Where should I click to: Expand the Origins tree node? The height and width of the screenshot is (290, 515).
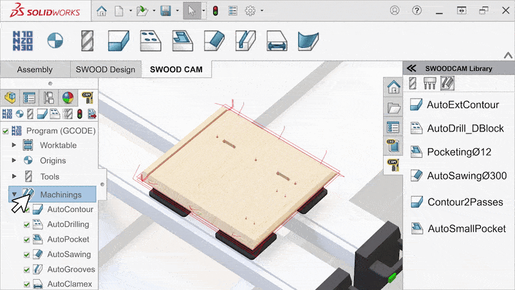click(x=14, y=160)
